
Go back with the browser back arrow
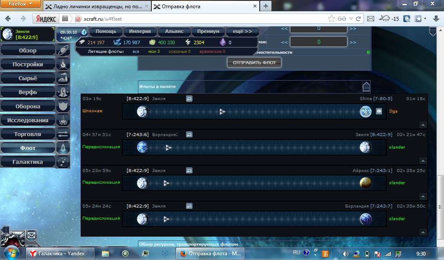click(x=8, y=19)
